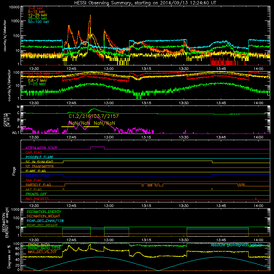Click the FRONT_RATIO_1225 legend entry

44,248
